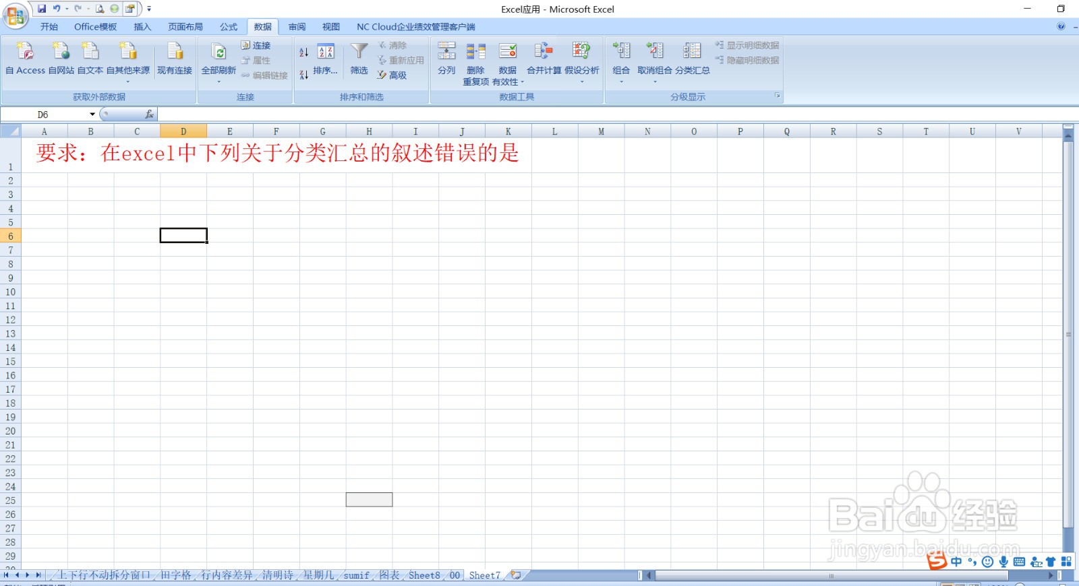Click the formula bar input area
This screenshot has width=1079, height=586.
pyautogui.click(x=617, y=115)
